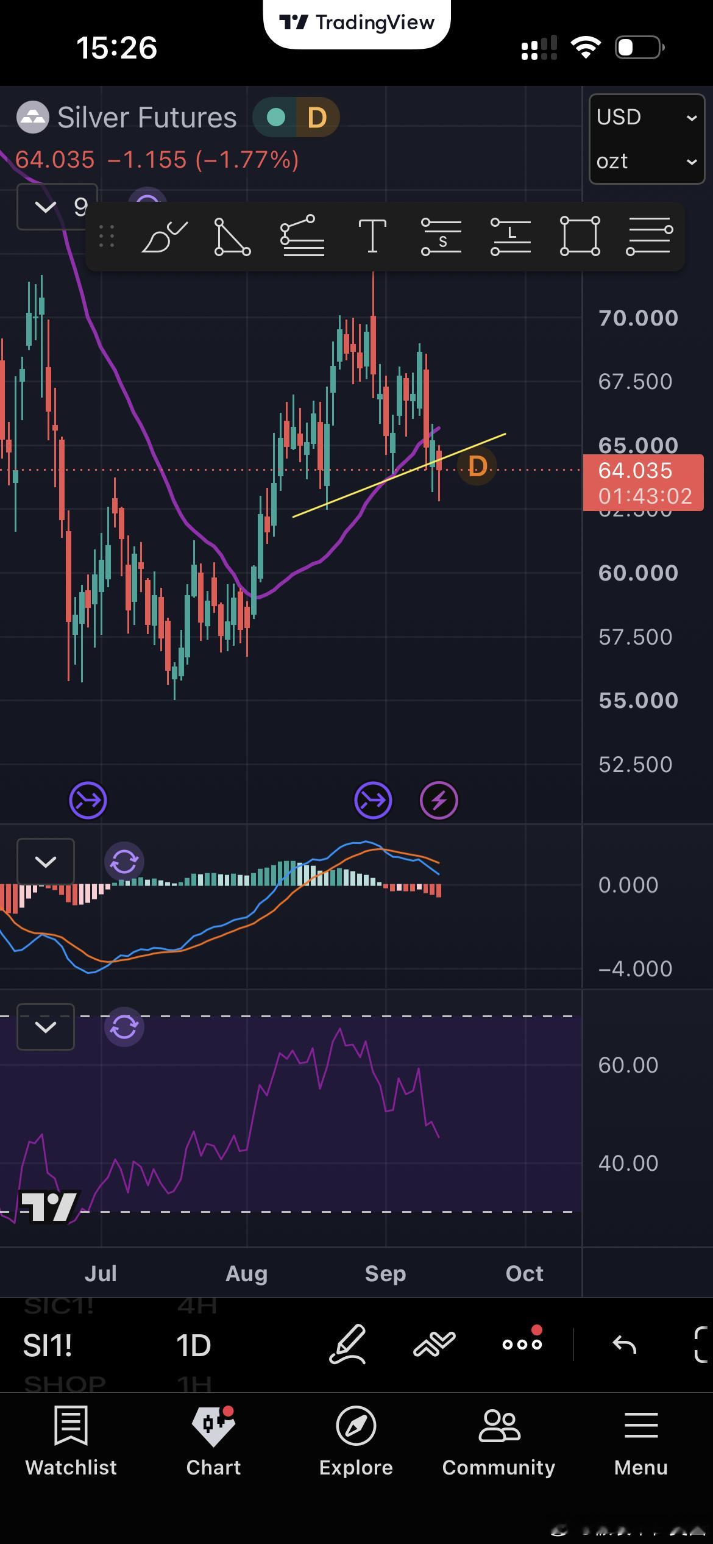Go to the Explore tab
The width and height of the screenshot is (713, 1544).
coord(356,1442)
